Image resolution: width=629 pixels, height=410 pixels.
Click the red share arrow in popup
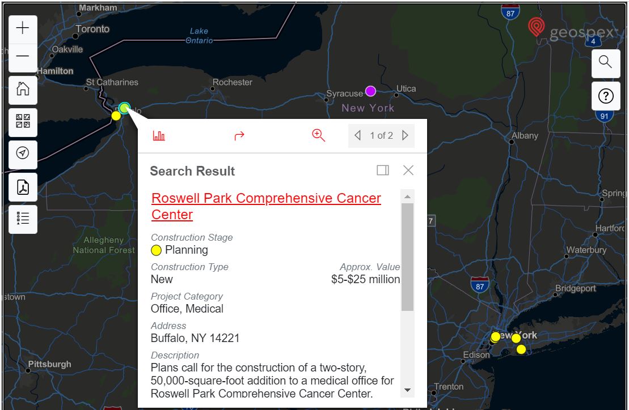pyautogui.click(x=239, y=136)
